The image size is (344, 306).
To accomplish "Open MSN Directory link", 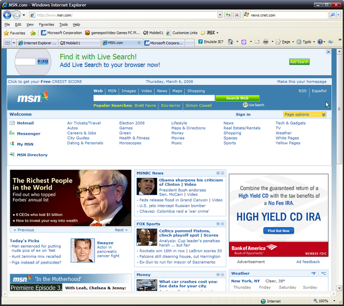I will point(28,155).
